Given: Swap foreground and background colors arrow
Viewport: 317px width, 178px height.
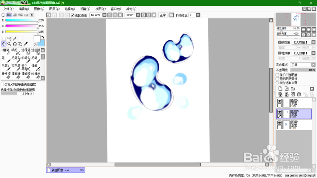Looking at the screenshot, I should pos(43,37).
